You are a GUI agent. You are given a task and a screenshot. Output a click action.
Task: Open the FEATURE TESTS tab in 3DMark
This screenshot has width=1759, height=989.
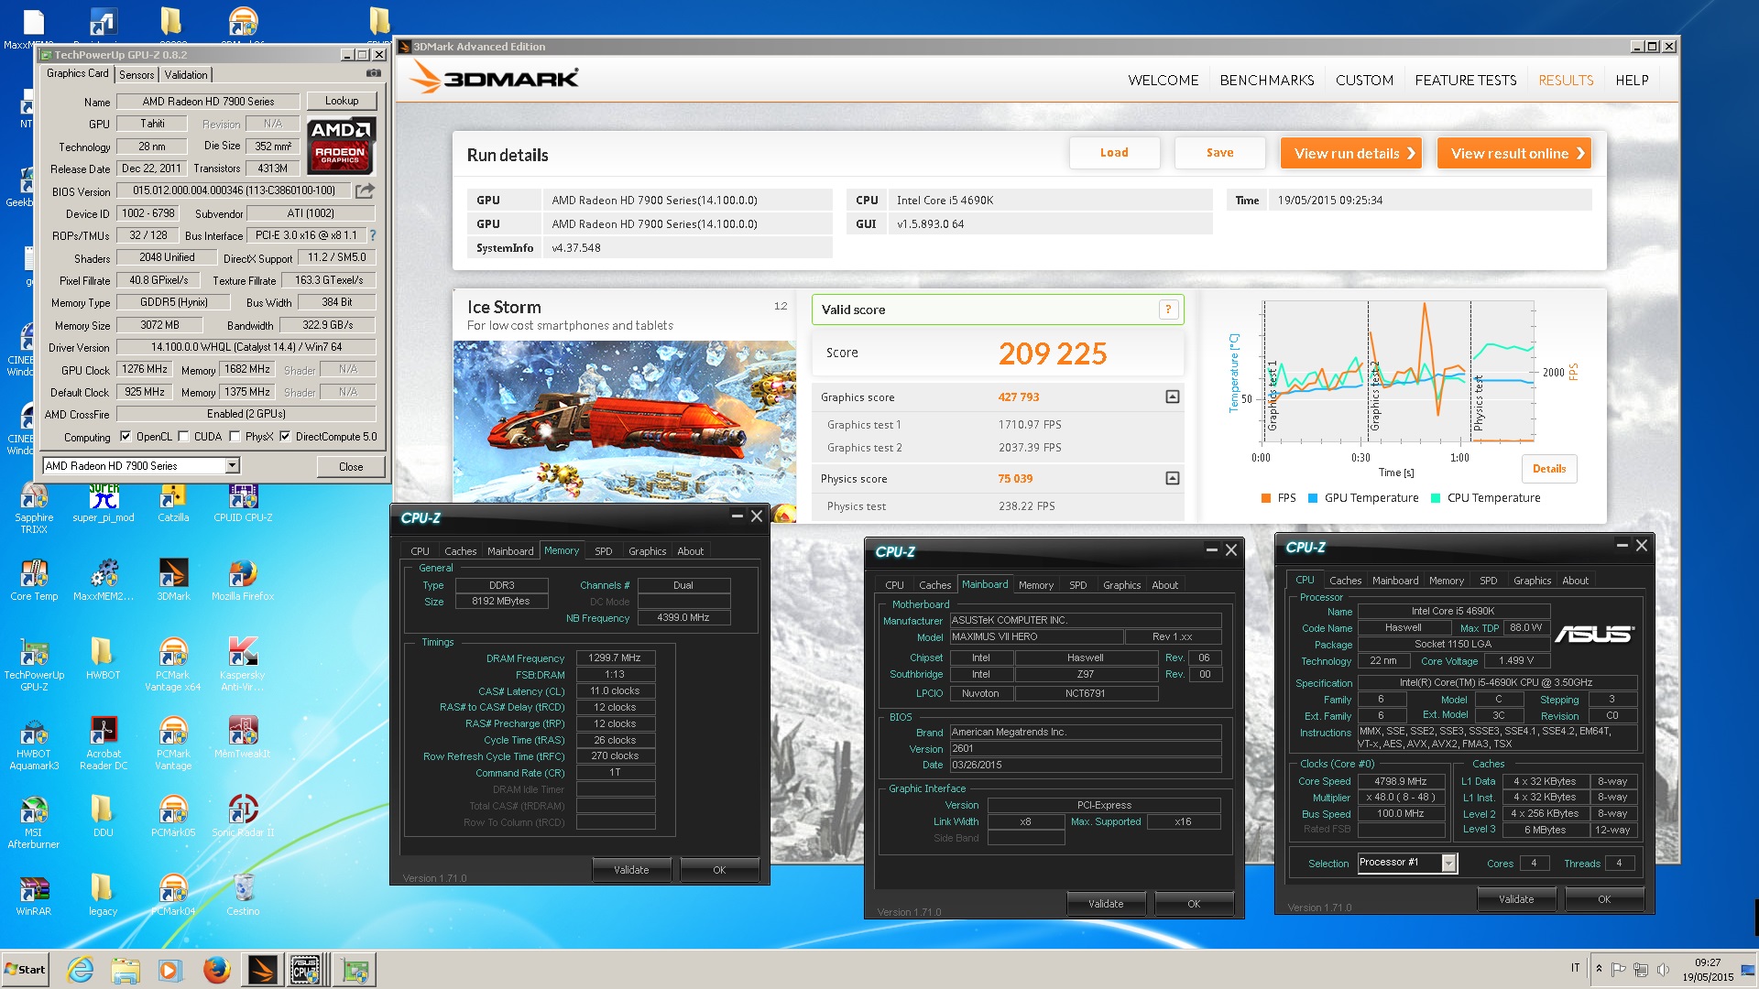click(1466, 81)
